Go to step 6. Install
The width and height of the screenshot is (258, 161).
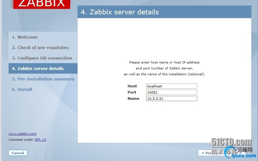[22, 89]
